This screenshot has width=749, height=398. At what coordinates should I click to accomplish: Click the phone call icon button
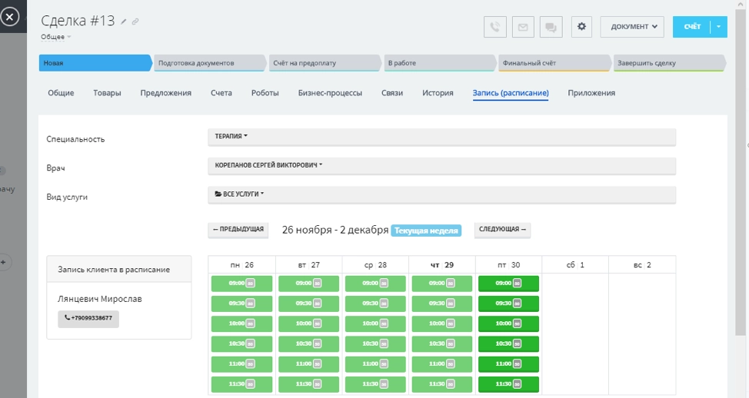[x=495, y=27]
